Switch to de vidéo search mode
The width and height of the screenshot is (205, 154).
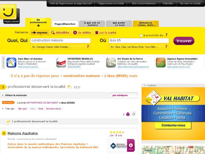point(82,32)
